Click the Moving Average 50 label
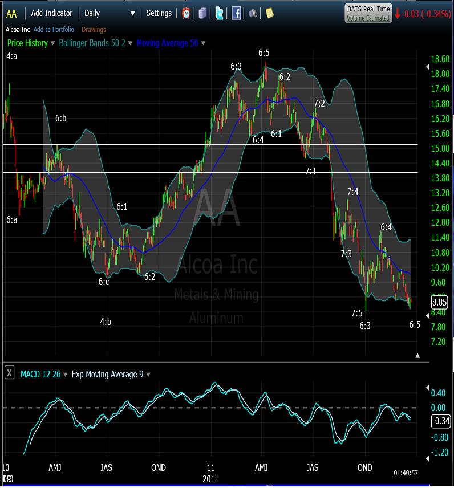The width and height of the screenshot is (454, 488). click(x=168, y=43)
